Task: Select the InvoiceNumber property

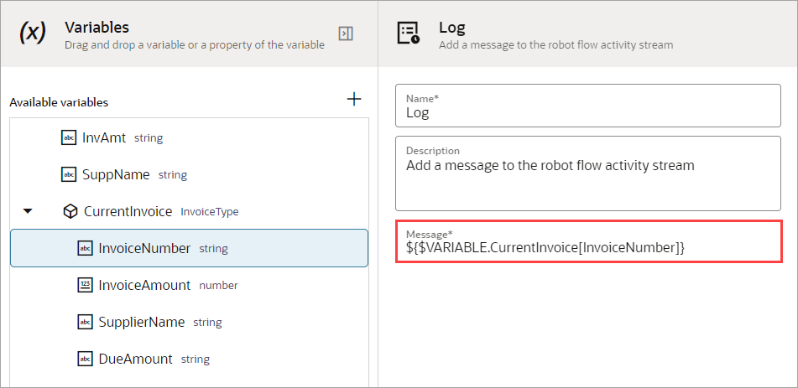Action: pos(189,248)
